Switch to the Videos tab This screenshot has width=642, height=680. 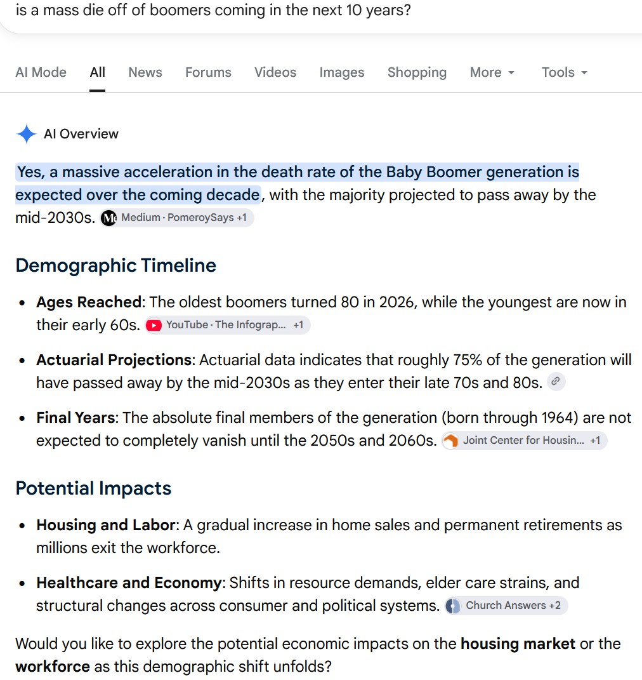click(x=275, y=72)
